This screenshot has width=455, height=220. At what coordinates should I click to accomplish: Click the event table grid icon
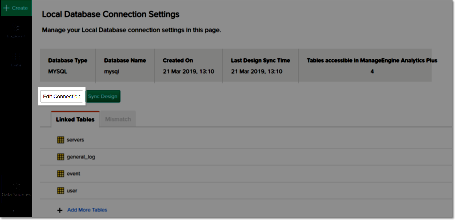(60, 174)
